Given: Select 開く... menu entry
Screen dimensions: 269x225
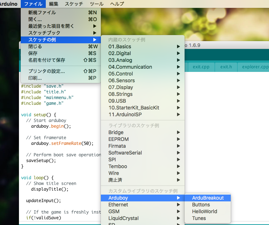Looking at the screenshot, I should tap(61, 19).
